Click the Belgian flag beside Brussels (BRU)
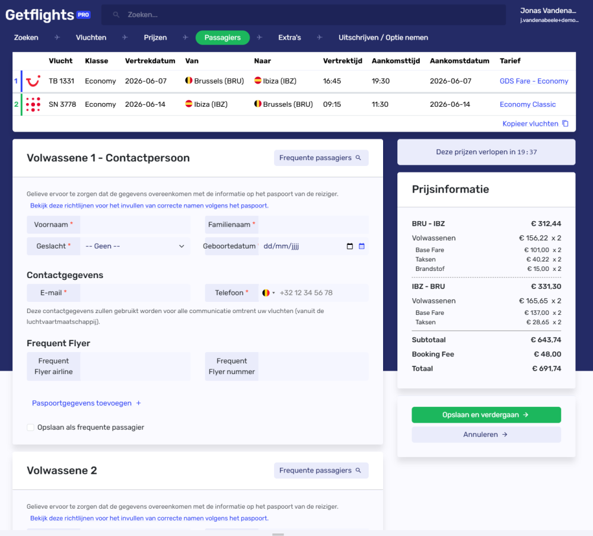Viewport: 593px width, 536px height. [190, 81]
